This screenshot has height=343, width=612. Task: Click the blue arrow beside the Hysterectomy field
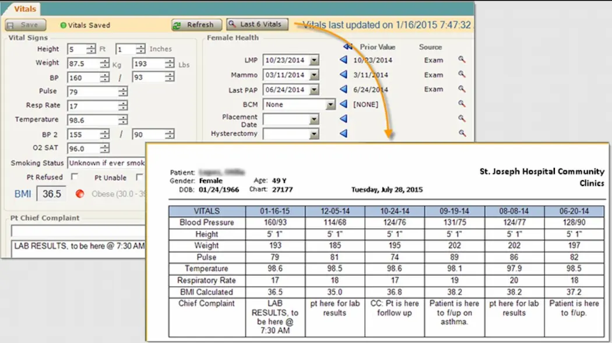(344, 134)
